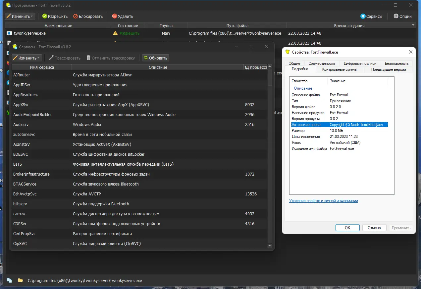Screen dimensions: 421x289
Task: Click the services list scroll down arrow
Action: coord(270,246)
